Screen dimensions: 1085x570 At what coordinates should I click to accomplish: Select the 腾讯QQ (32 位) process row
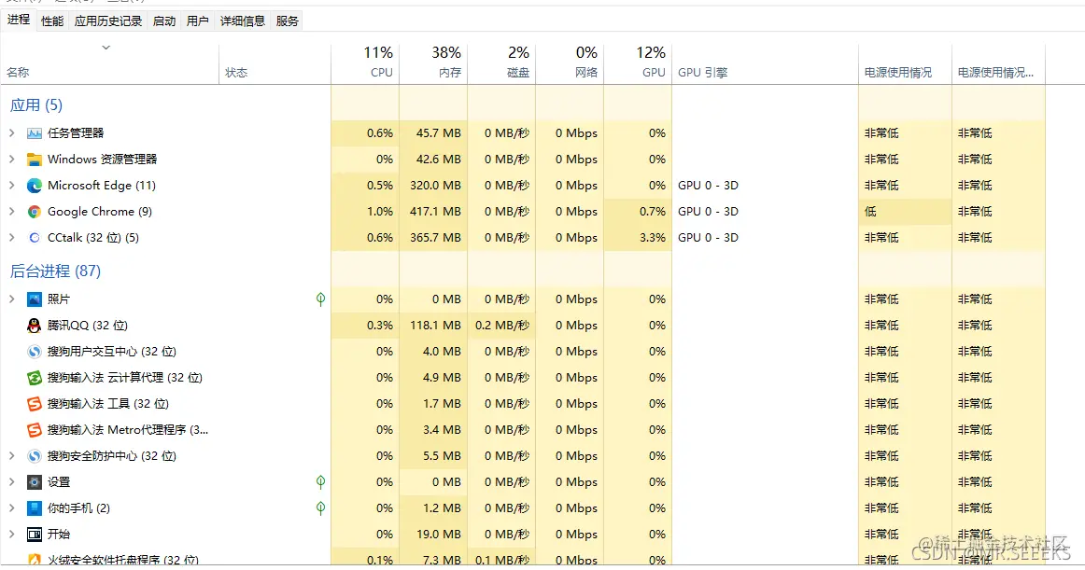523,326
